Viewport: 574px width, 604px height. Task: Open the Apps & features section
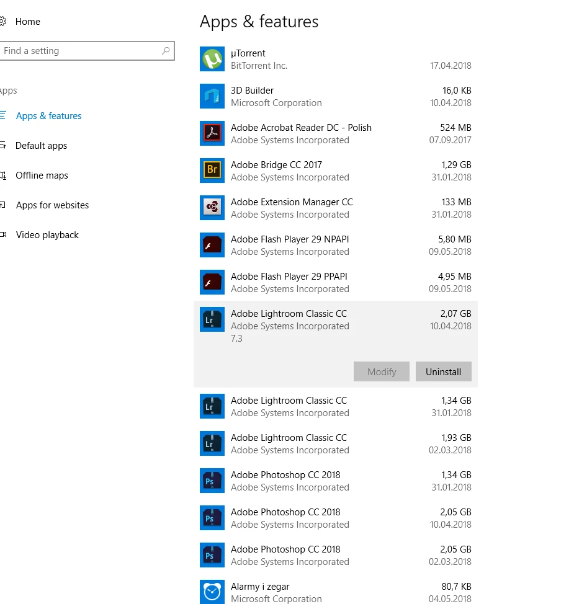coord(48,116)
